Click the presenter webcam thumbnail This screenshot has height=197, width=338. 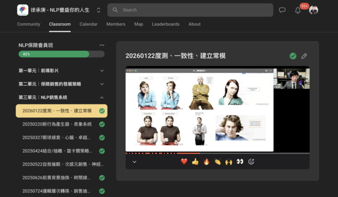[292, 79]
